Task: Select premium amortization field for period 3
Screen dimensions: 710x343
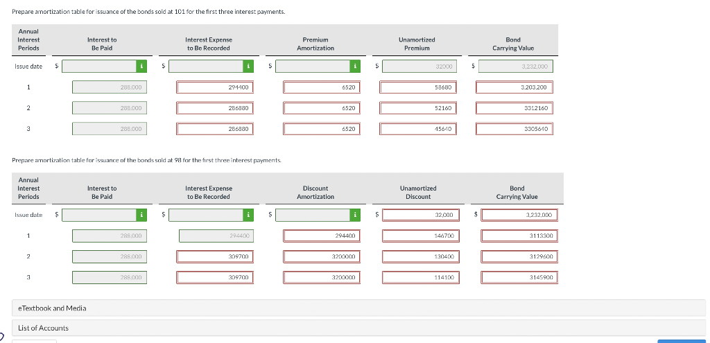Action: point(322,129)
